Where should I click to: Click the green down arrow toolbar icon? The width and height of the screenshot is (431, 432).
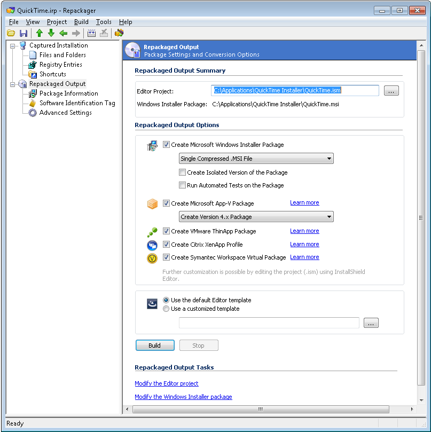pyautogui.click(x=51, y=33)
